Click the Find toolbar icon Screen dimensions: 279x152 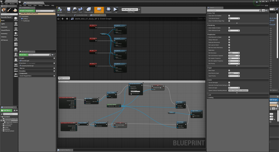click(x=81, y=9)
